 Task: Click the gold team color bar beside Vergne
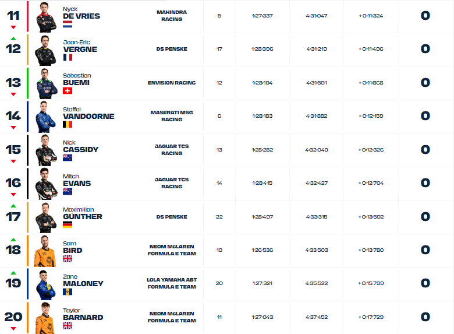tap(28, 50)
